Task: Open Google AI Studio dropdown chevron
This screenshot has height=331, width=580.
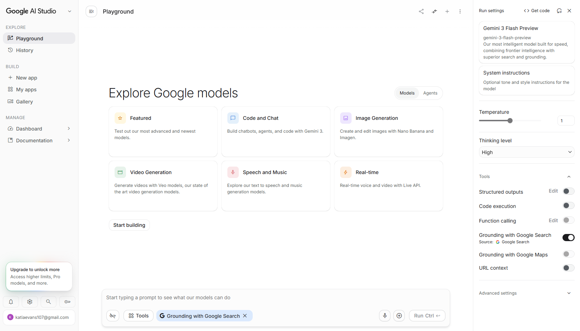Action: pyautogui.click(x=70, y=11)
